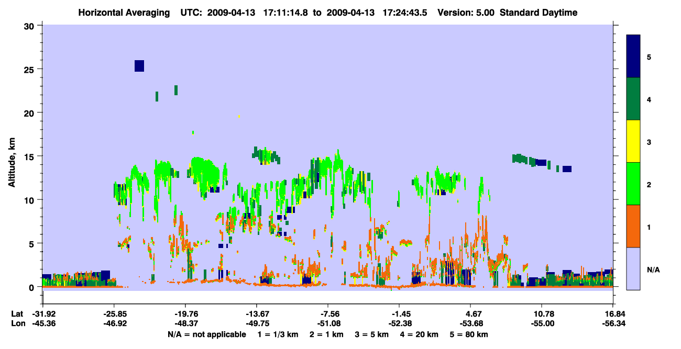Screen dimensions: 681x349
Task: Click latitude value -1.45
Action: click(399, 314)
